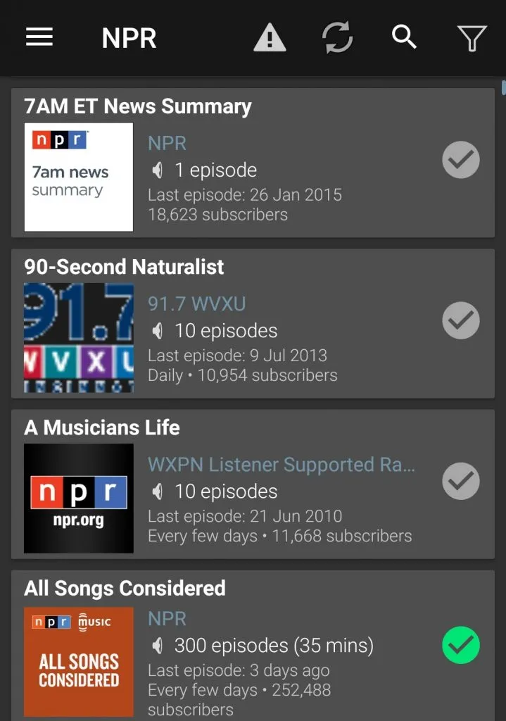The image size is (506, 721).
Task: Open the hamburger navigation menu
Action: pyautogui.click(x=39, y=37)
